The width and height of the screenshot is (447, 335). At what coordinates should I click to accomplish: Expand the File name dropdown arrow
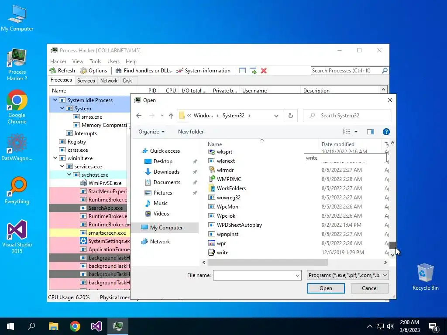point(297,276)
